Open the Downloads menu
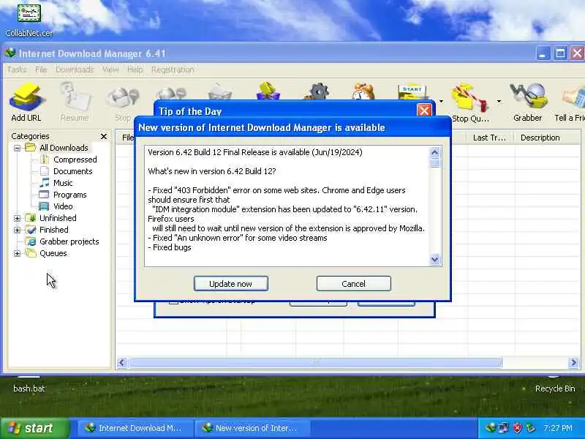 [x=75, y=70]
